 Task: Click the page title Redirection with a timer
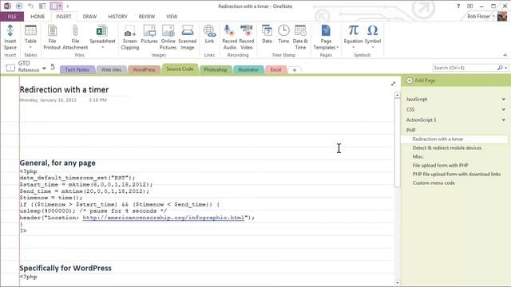click(64, 89)
